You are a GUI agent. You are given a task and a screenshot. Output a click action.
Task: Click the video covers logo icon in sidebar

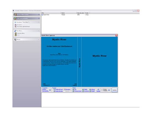(15, 15)
